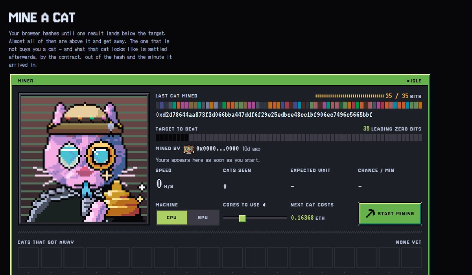Click the 35 leading zero bits text
Viewport: 472px width, 275px height.
(392, 129)
